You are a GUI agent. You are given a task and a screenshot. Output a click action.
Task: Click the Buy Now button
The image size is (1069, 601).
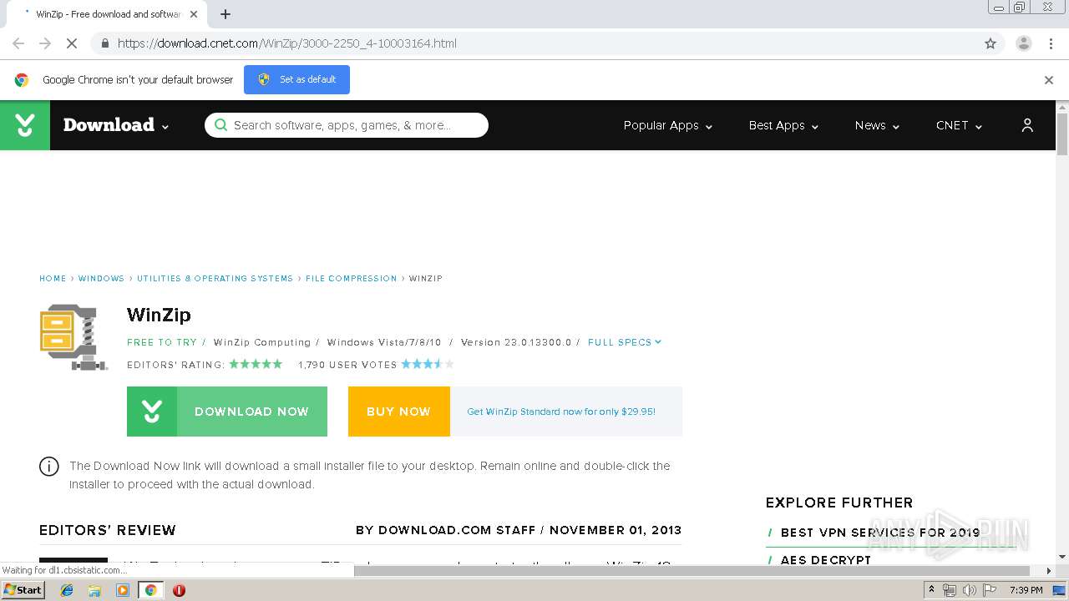399,412
